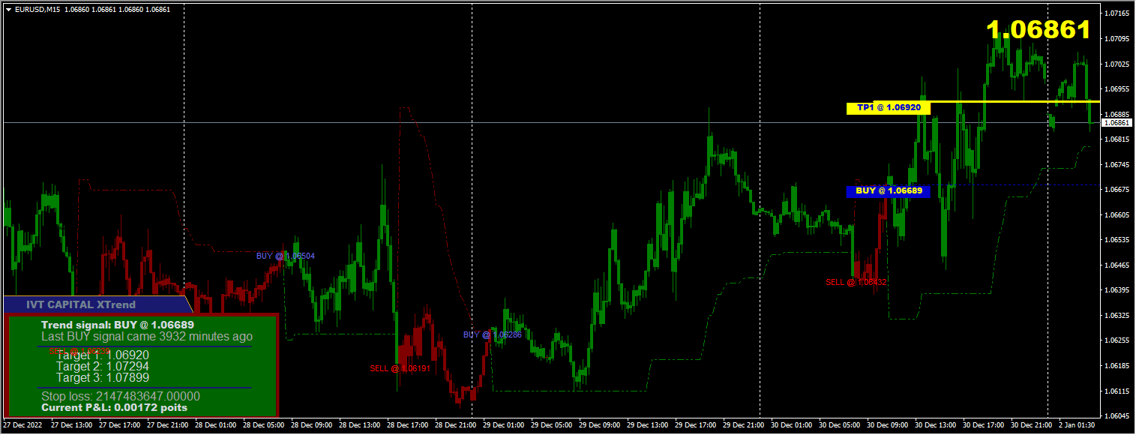Open the EURUSD,M15 dropdown arrow
This screenshot has height=435, width=1136.
click(7, 9)
